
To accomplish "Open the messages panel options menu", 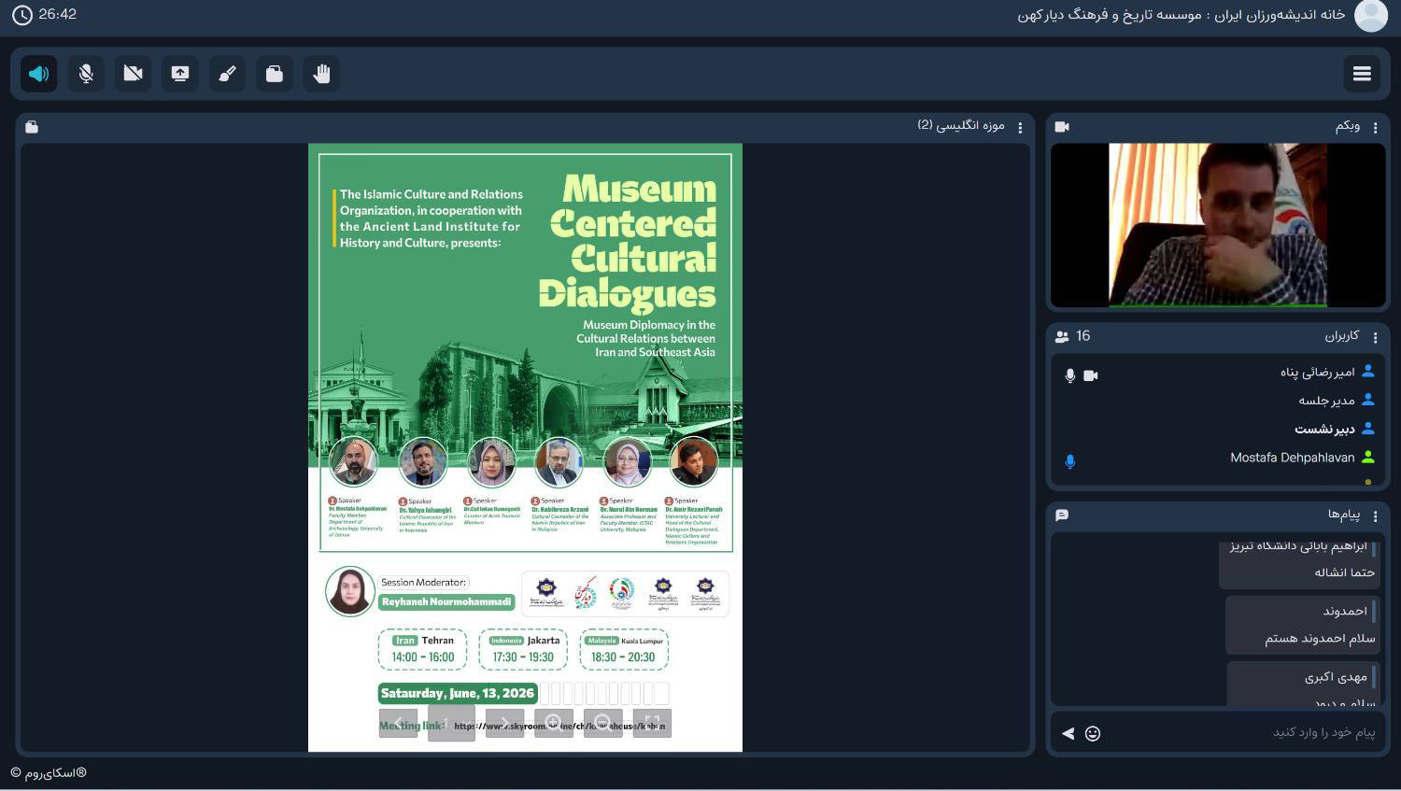I will click(1375, 516).
